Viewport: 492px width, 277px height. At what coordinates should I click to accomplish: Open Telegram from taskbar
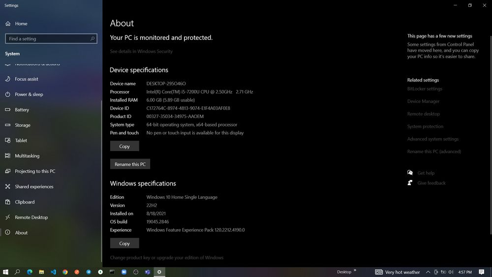click(x=89, y=272)
